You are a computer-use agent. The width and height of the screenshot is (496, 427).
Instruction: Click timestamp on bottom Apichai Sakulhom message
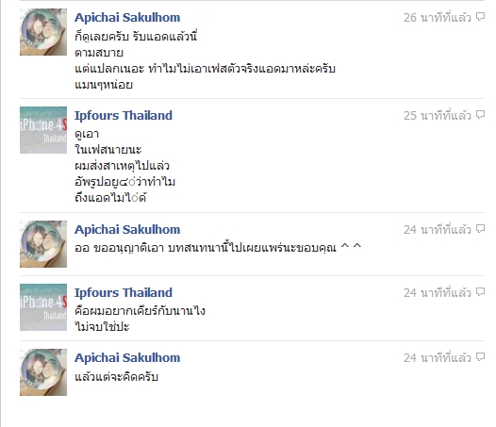(x=438, y=358)
